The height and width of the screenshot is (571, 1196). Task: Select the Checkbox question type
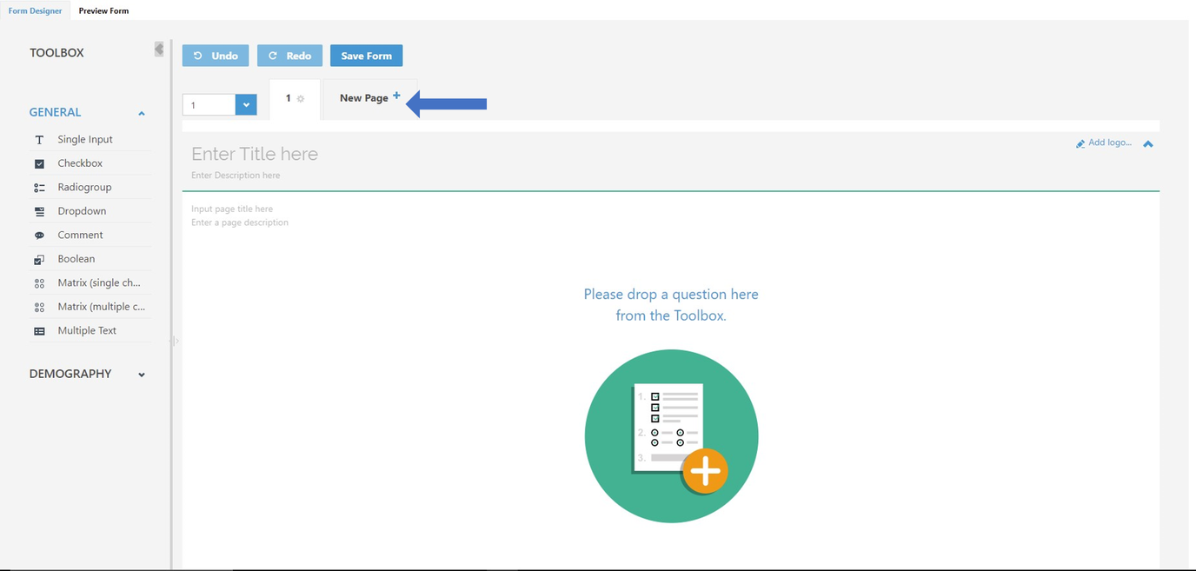click(x=79, y=163)
